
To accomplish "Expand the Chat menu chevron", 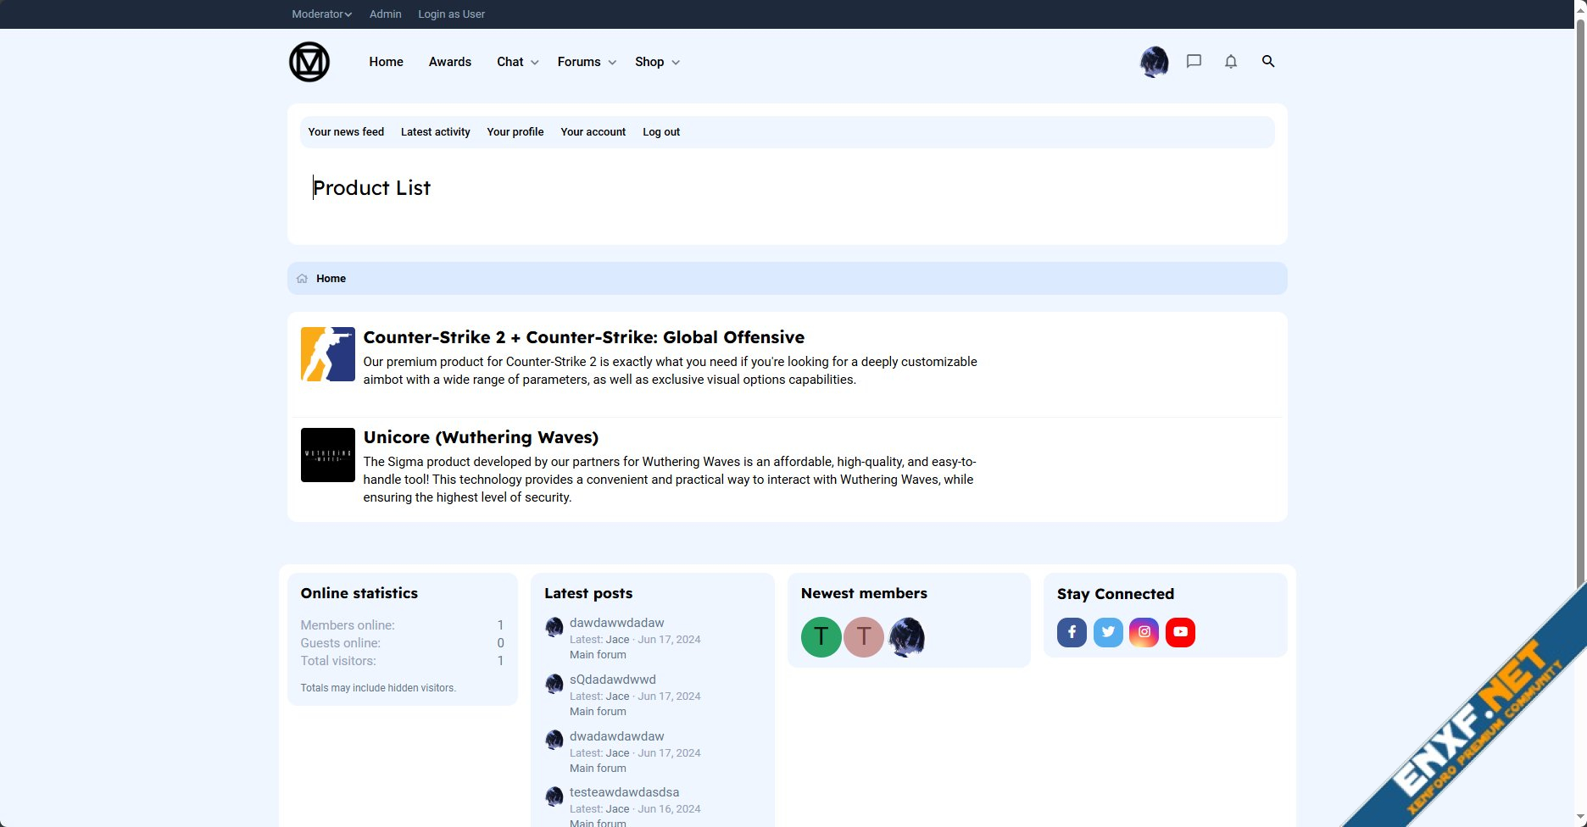I will point(535,63).
